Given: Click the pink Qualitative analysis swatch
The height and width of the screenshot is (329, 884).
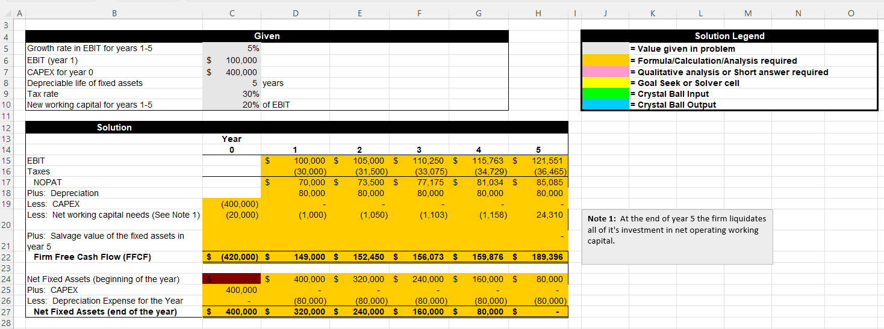Looking at the screenshot, I should 605,72.
